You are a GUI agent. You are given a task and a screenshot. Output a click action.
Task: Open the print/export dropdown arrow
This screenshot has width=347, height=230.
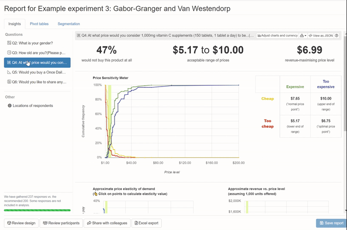click(x=303, y=36)
